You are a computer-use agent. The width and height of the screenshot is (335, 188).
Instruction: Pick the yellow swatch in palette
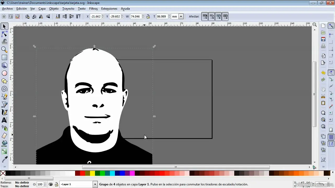[x=92, y=173]
